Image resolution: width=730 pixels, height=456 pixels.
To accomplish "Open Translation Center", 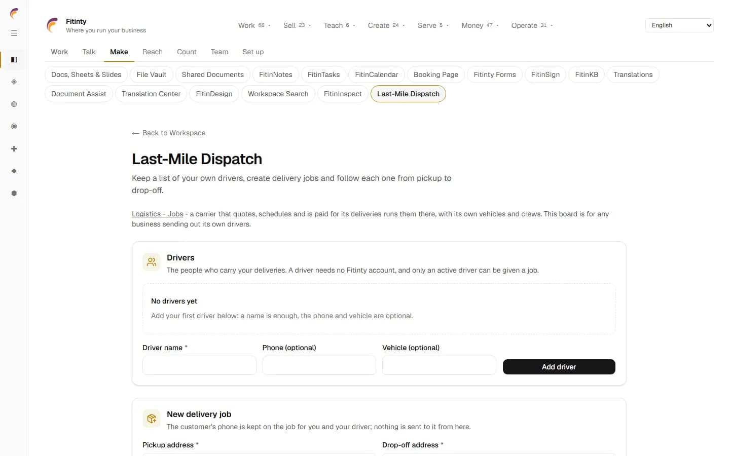I will tap(151, 94).
